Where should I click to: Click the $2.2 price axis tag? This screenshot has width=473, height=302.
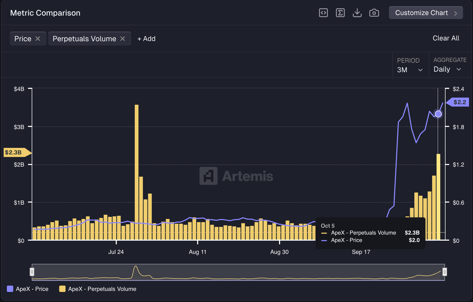coord(457,102)
